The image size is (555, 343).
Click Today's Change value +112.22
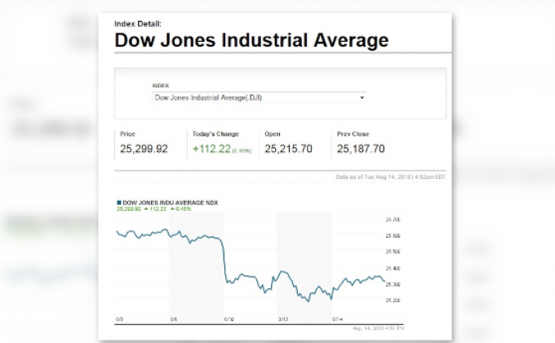coord(211,149)
